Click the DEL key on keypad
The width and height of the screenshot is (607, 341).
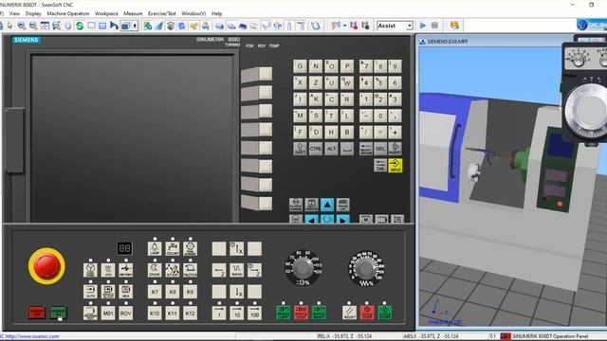point(380,149)
